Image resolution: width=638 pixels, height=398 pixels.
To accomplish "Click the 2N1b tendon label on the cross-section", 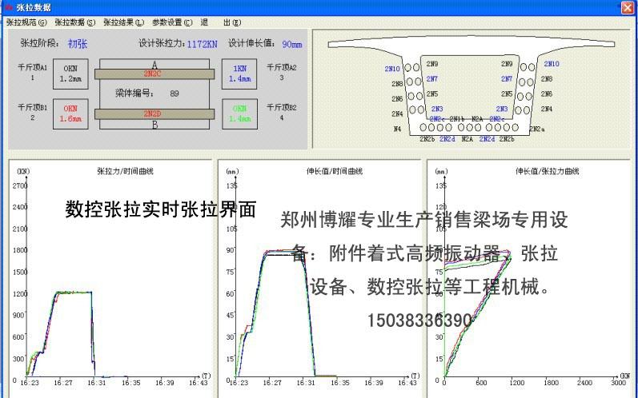I will (x=457, y=119).
